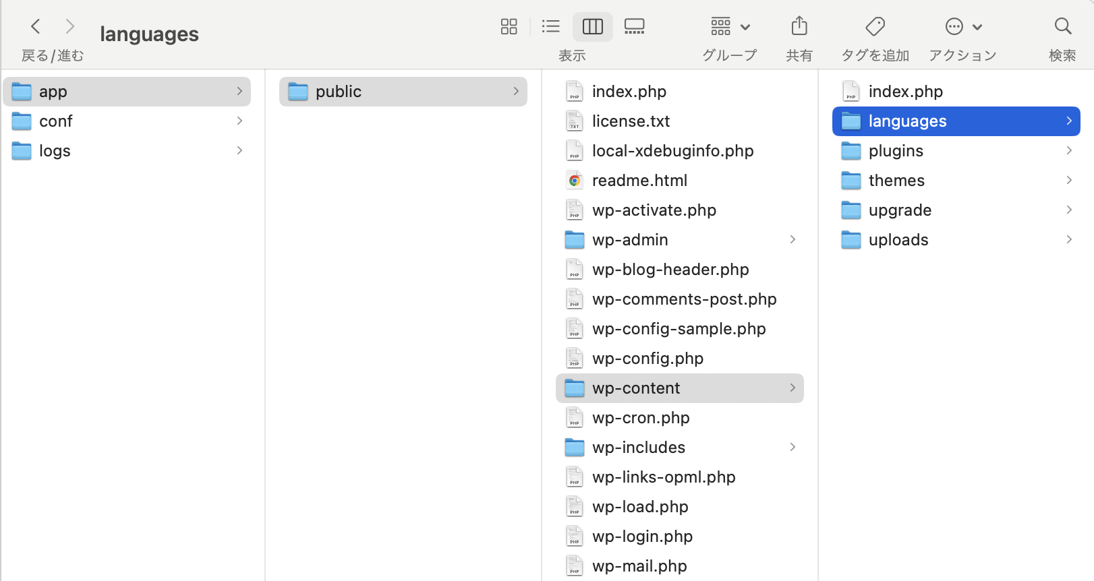Expand the themes folder chevron

tap(1069, 181)
